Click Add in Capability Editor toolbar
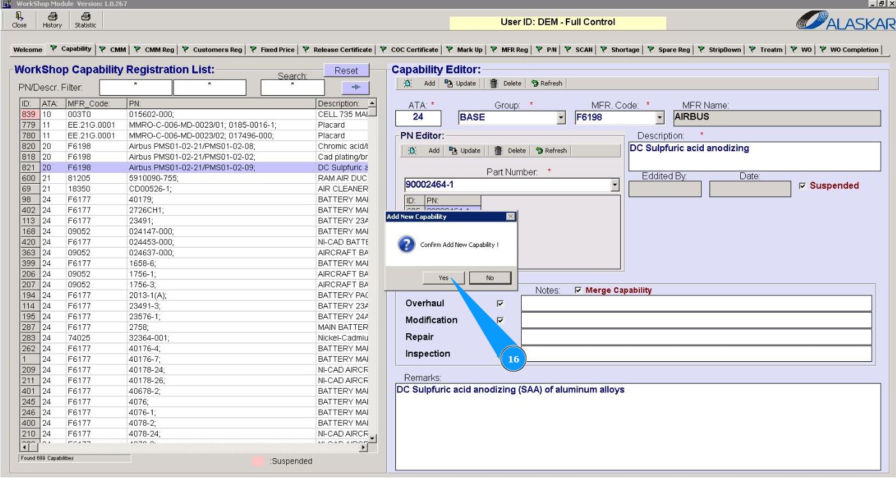The image size is (896, 478). pos(420,84)
